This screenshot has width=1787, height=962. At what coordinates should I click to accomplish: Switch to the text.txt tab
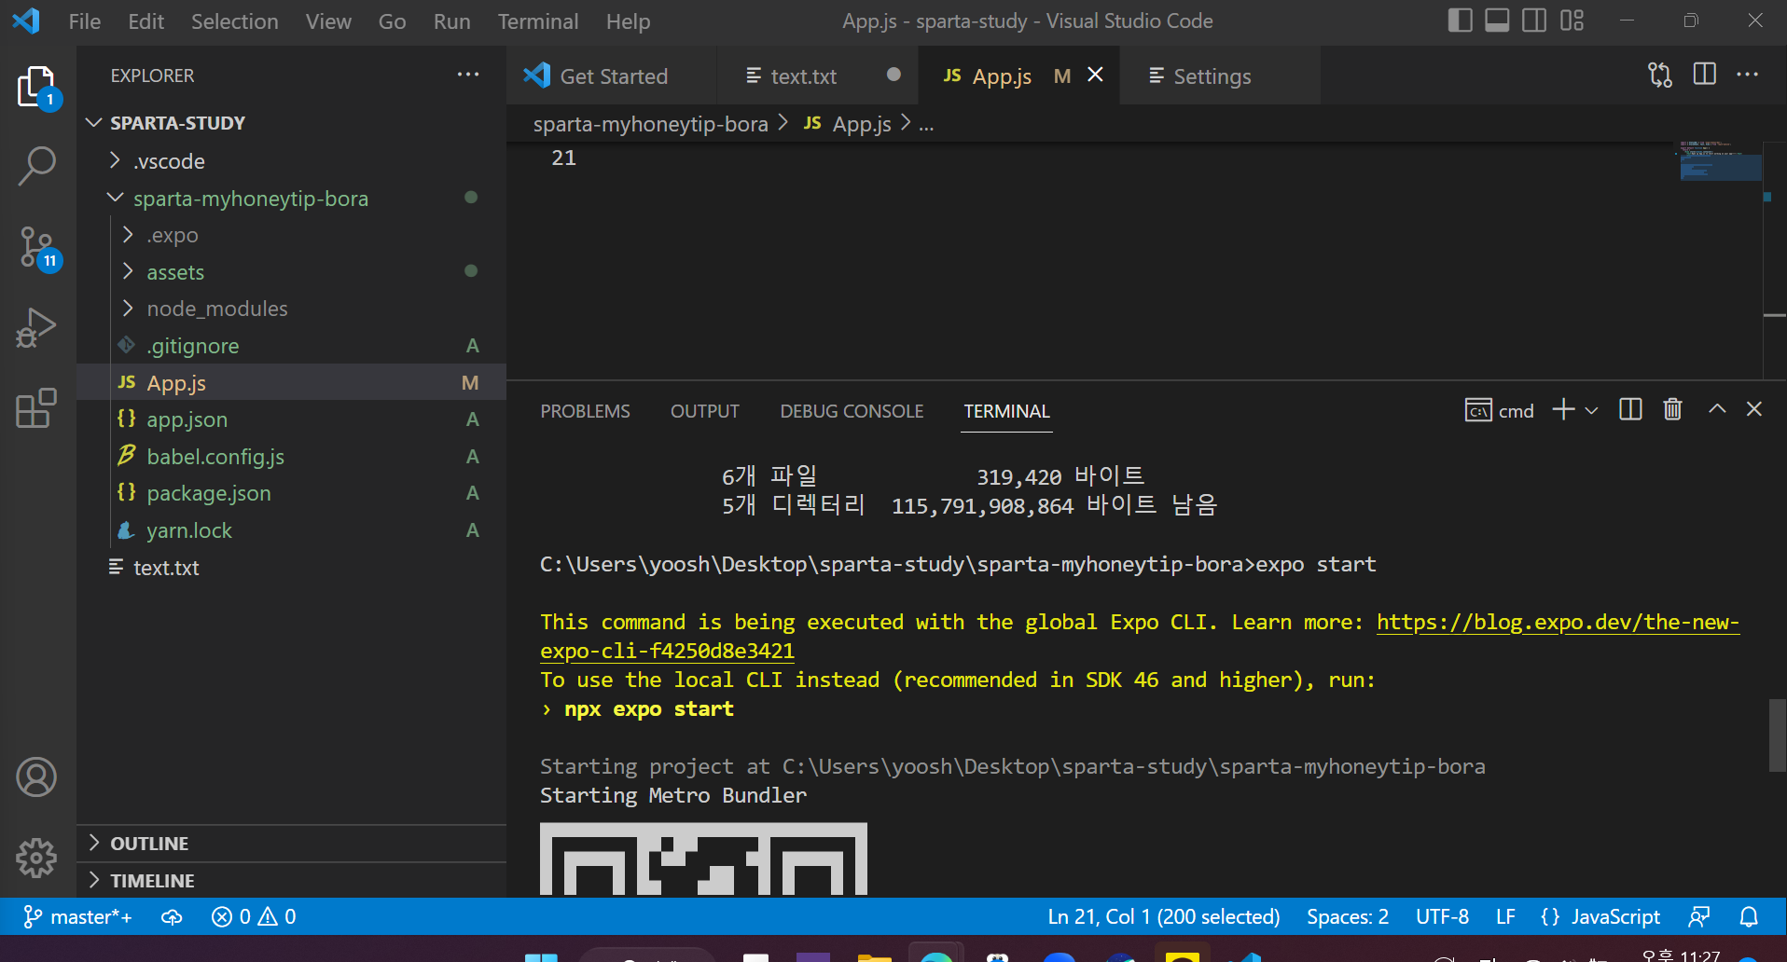pos(818,76)
